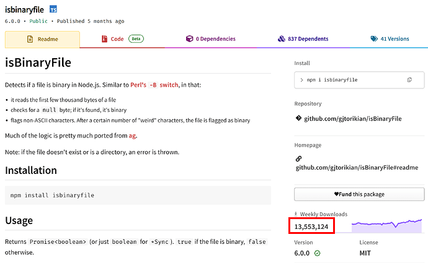Image resolution: width=428 pixels, height=263 pixels.
Task: Click the green version verified checkmark icon
Action: (317, 254)
